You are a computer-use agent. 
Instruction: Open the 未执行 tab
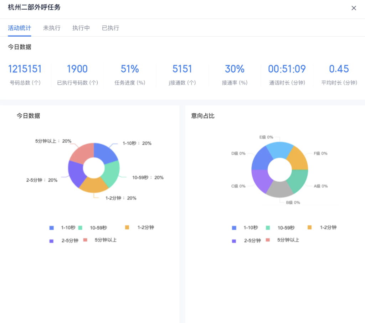tap(52, 28)
